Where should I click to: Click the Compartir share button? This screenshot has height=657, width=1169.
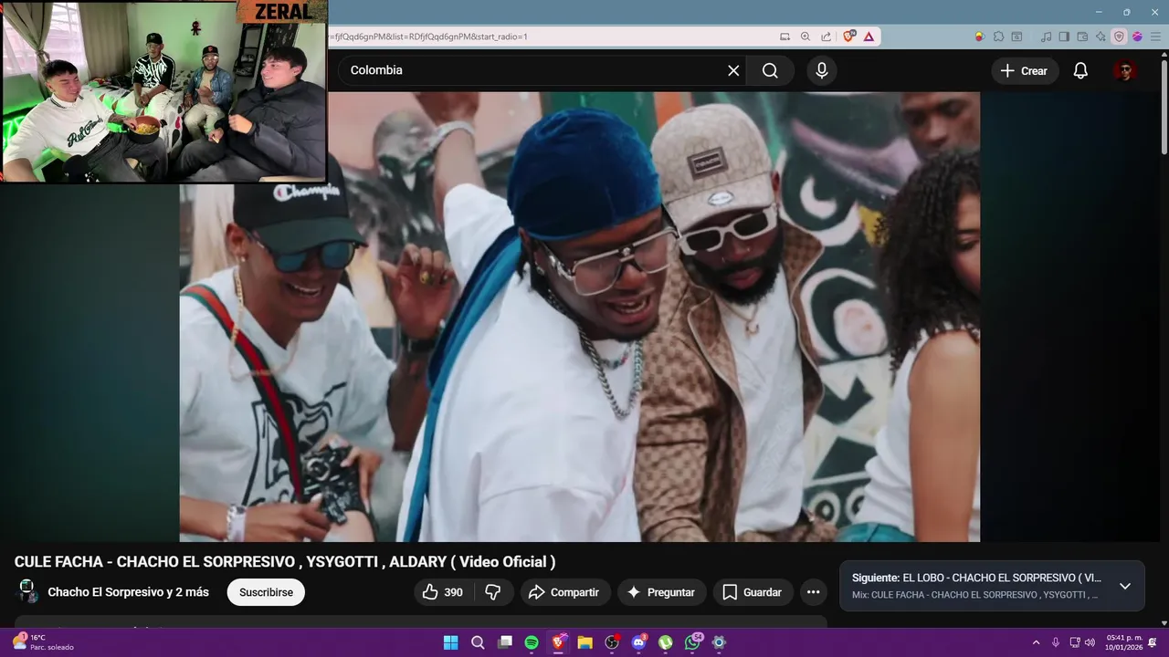(x=564, y=592)
